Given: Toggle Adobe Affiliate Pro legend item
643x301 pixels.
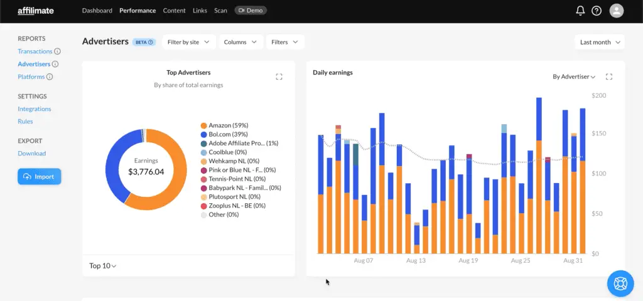Looking at the screenshot, I should tap(239, 144).
